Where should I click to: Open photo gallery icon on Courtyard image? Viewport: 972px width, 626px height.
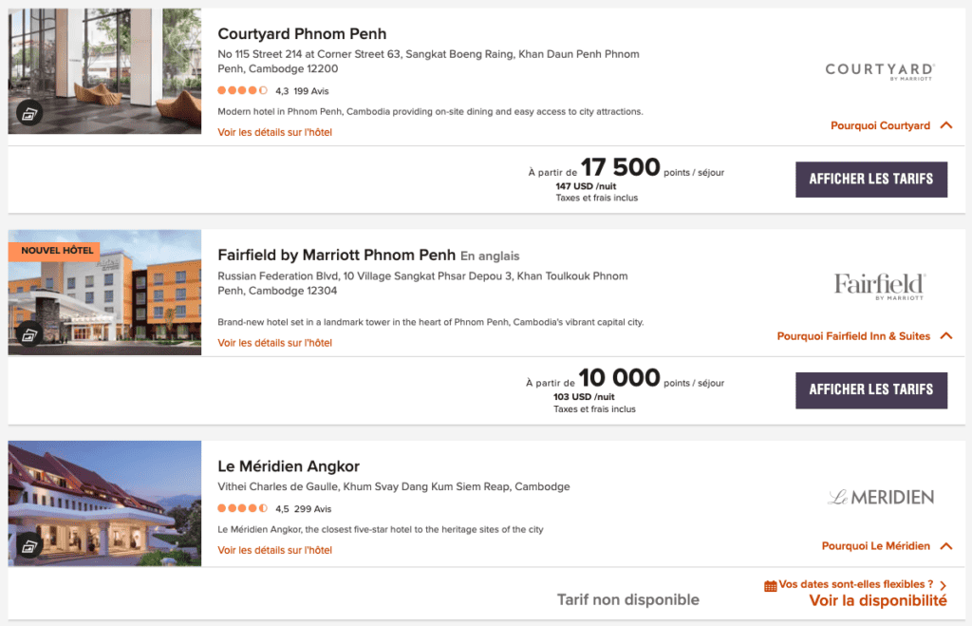29,113
